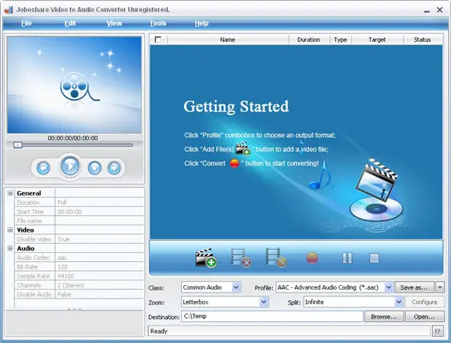Click the Duration column header

(x=309, y=40)
